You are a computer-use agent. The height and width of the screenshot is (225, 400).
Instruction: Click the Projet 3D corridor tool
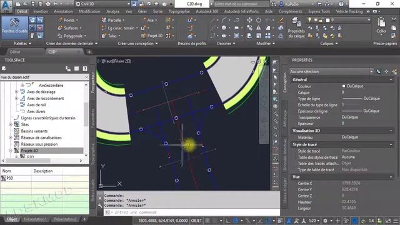(x=152, y=36)
